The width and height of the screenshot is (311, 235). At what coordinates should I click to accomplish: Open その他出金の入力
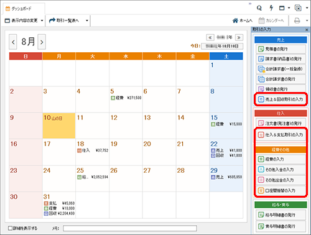pos(281,180)
